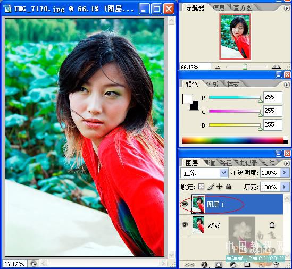Click the G value field 255
Image resolution: width=292 pixels, height=269 pixels.
[273, 111]
